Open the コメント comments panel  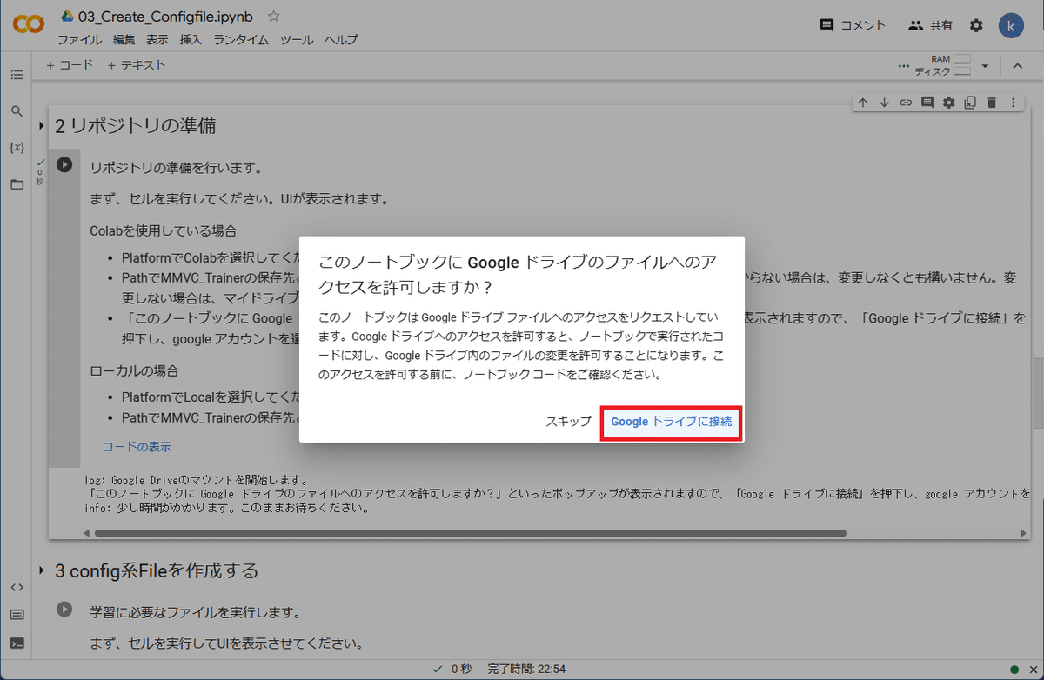853,25
